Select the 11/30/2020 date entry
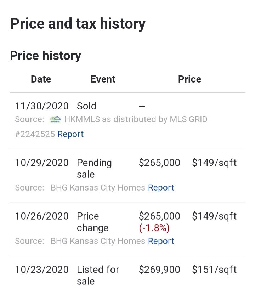Image resolution: width=255 pixels, height=289 pixels. click(x=42, y=106)
